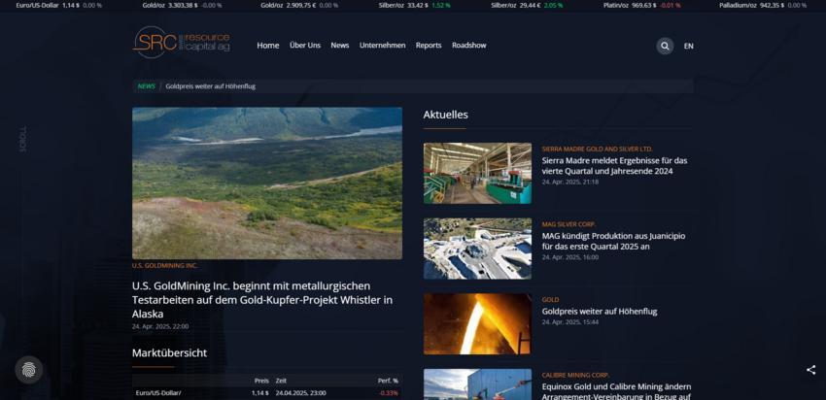Open the search magnifier icon
Image resolution: width=826 pixels, height=400 pixels.
tap(665, 46)
